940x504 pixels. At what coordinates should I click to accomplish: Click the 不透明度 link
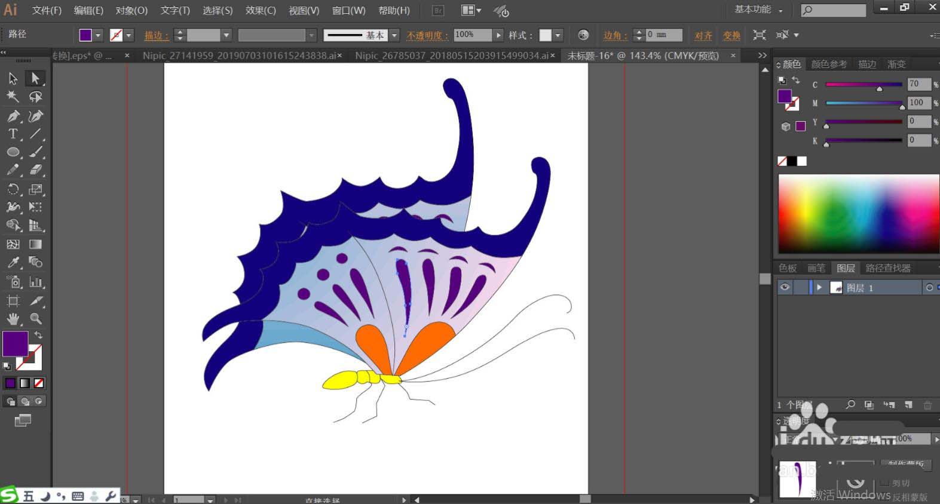pos(427,35)
